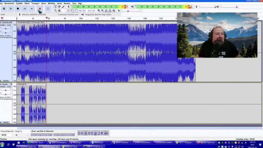
Task: Open the Project Rate 44100 dropdown
Action: point(7,135)
